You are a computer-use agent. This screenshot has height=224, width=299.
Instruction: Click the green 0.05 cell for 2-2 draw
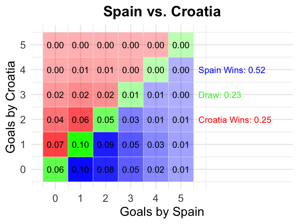(x=106, y=120)
